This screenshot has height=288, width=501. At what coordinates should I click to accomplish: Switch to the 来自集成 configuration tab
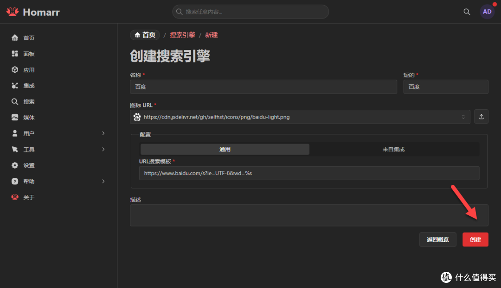point(394,149)
